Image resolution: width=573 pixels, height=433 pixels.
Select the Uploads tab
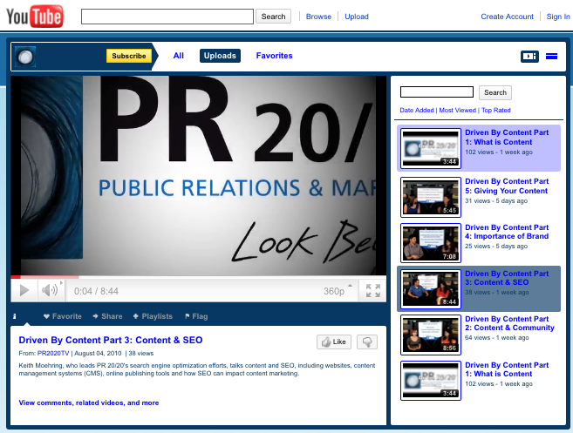tap(220, 56)
